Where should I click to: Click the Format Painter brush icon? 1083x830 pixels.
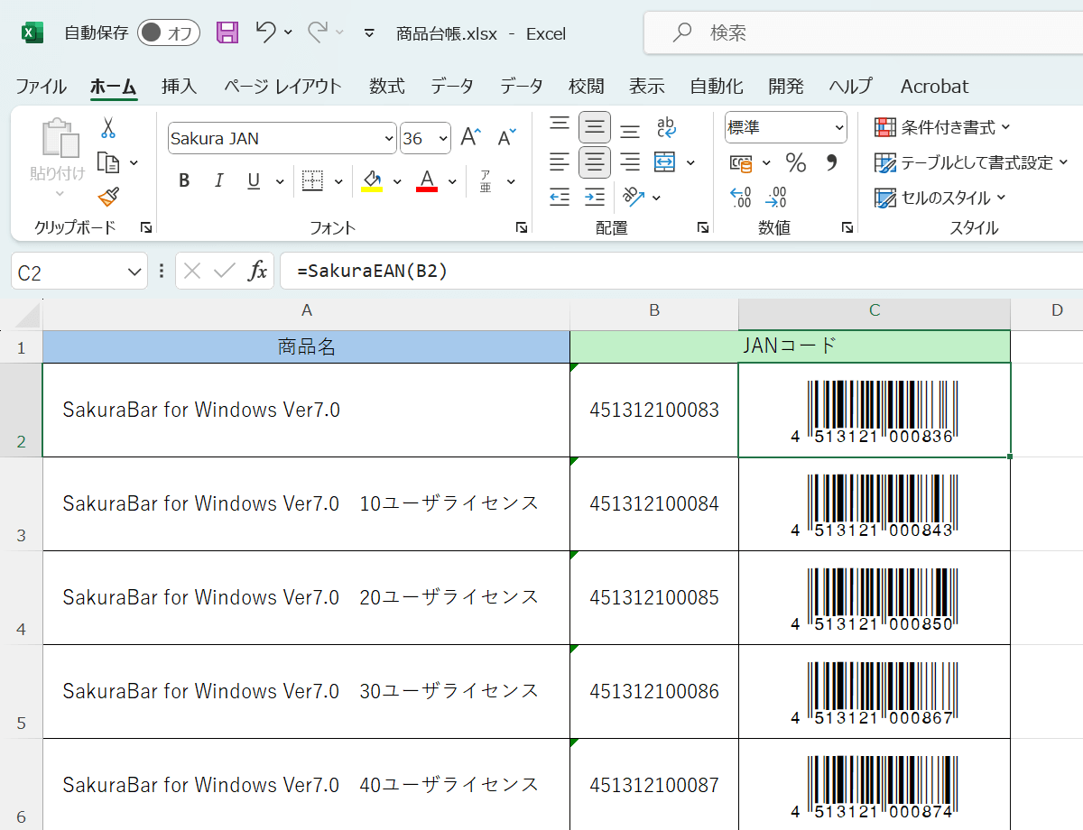click(x=108, y=196)
